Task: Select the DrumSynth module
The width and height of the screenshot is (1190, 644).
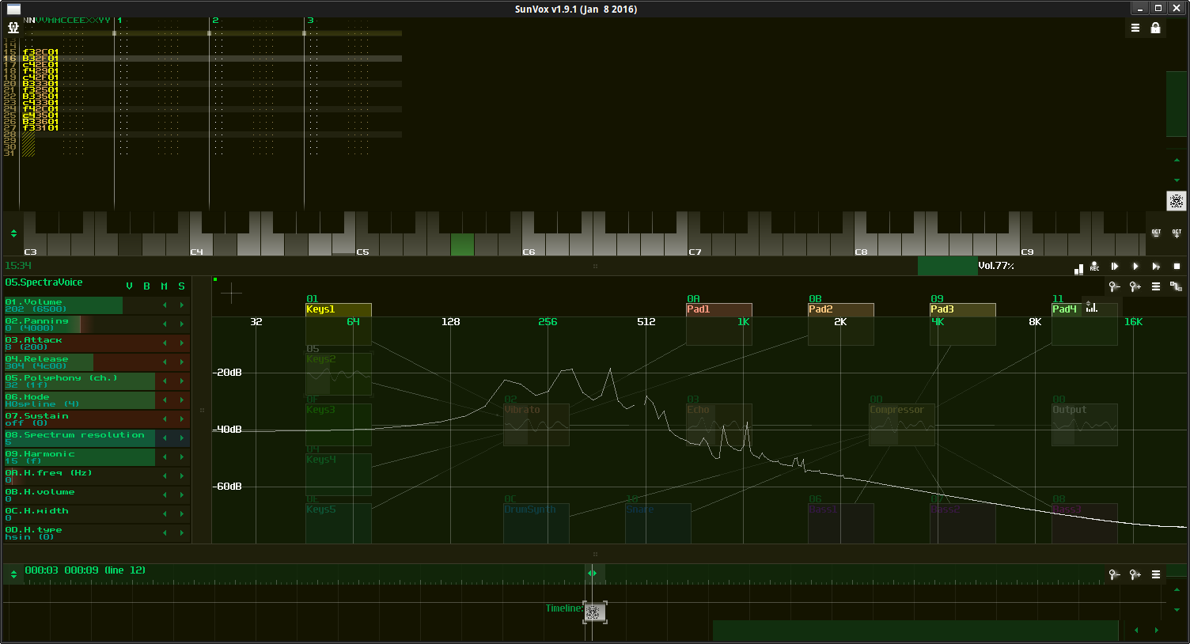Action: (x=536, y=524)
